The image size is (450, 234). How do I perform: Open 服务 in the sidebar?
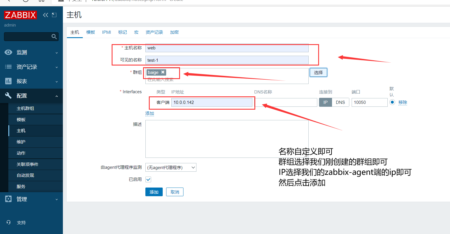click(36, 187)
